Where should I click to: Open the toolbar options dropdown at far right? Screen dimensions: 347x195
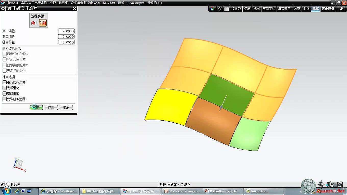[x=342, y=9]
